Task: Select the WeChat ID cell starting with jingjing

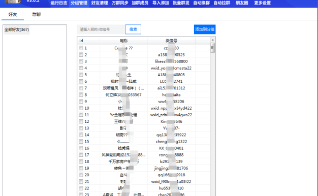Action: click(x=171, y=168)
